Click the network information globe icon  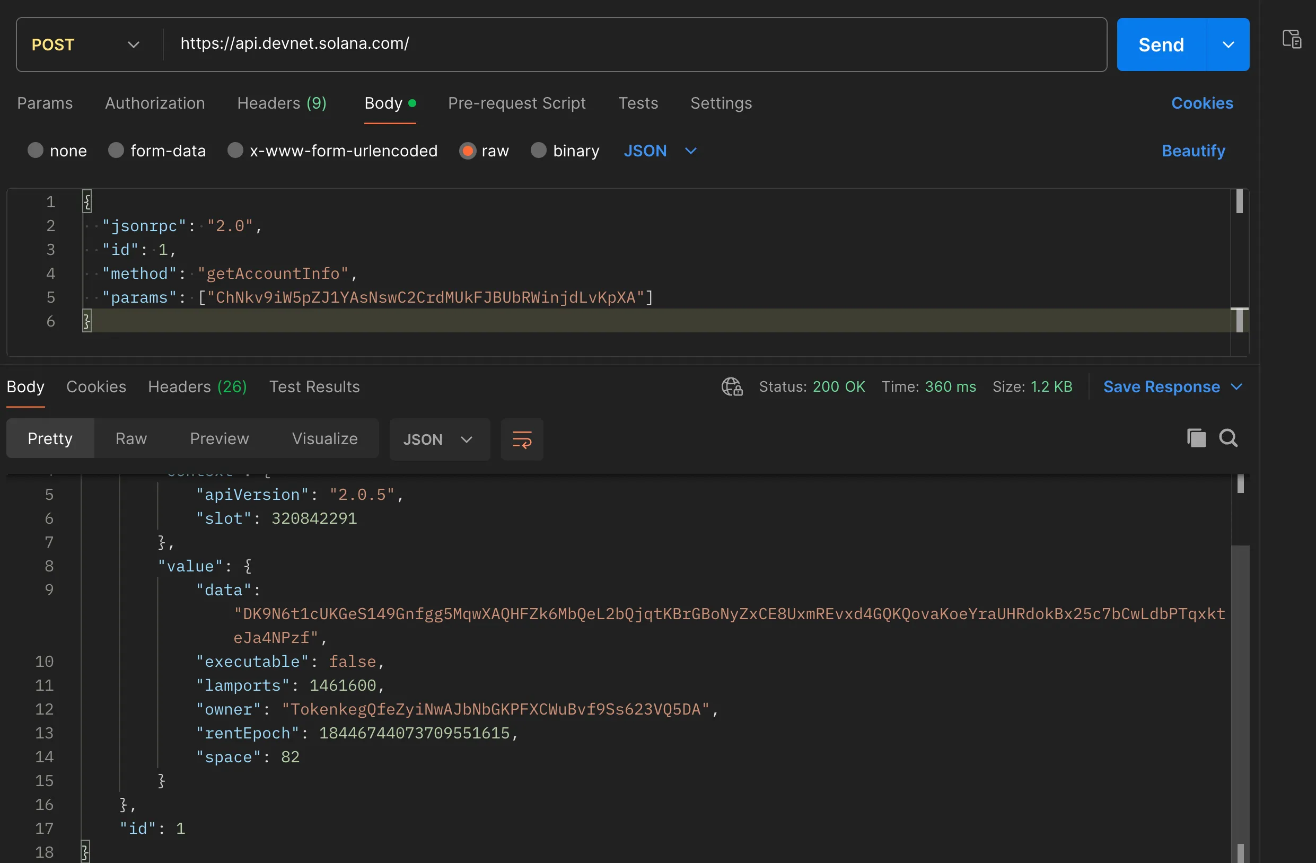click(731, 386)
